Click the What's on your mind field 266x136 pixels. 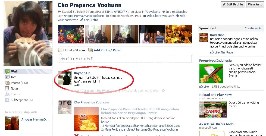pos(125,59)
